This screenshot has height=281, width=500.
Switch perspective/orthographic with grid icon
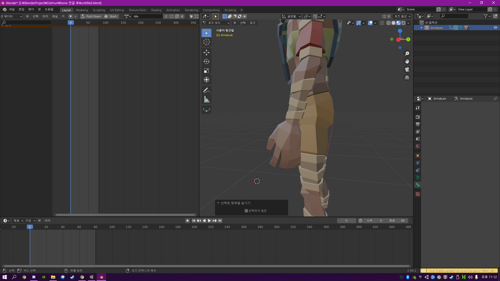coord(407,78)
